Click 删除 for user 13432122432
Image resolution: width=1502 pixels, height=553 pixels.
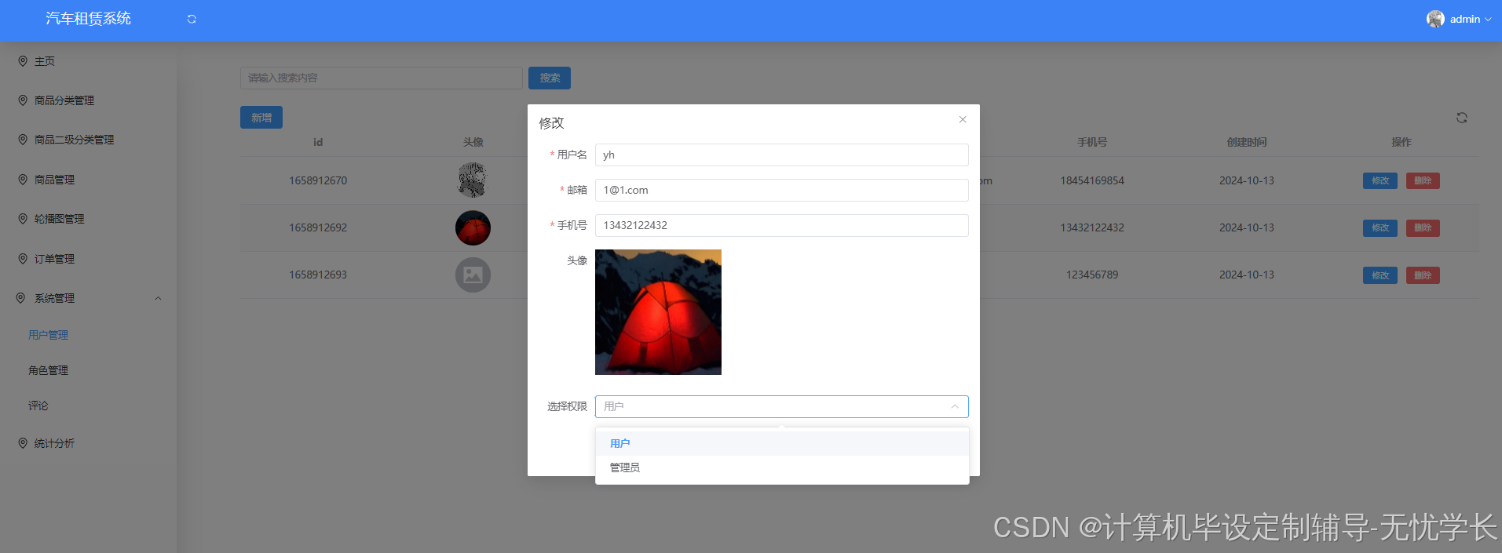point(1423,227)
